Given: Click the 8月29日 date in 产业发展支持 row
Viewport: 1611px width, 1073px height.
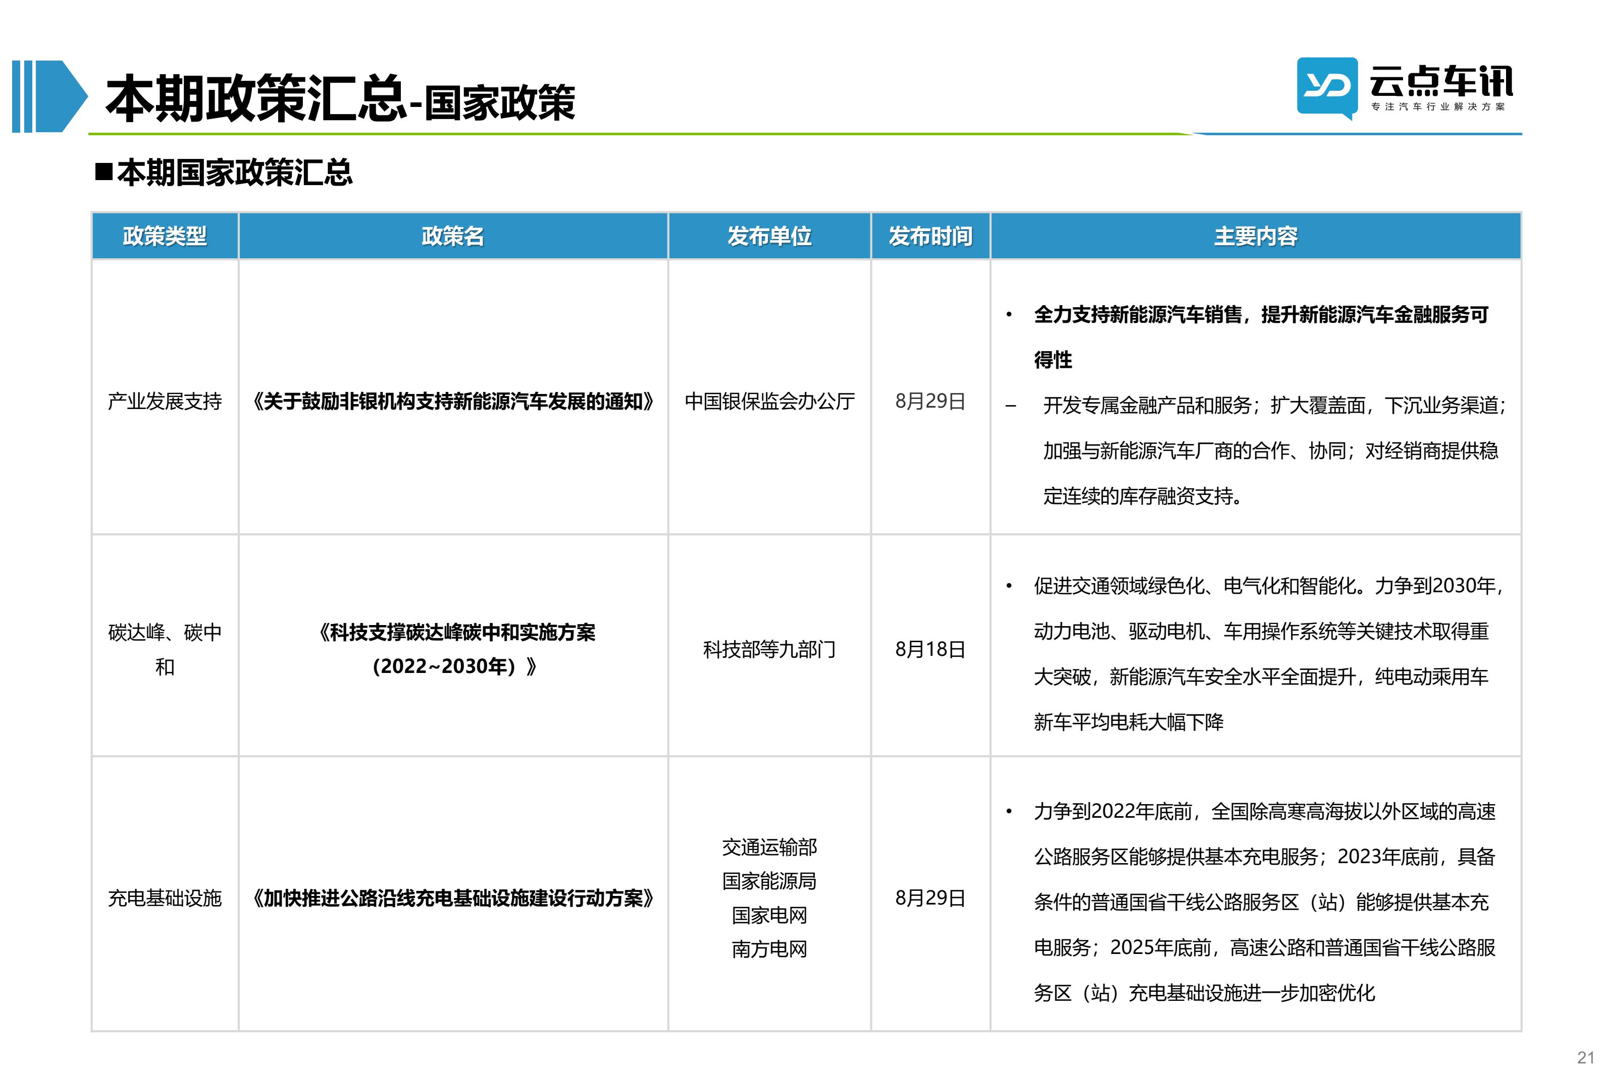Looking at the screenshot, I should [930, 401].
